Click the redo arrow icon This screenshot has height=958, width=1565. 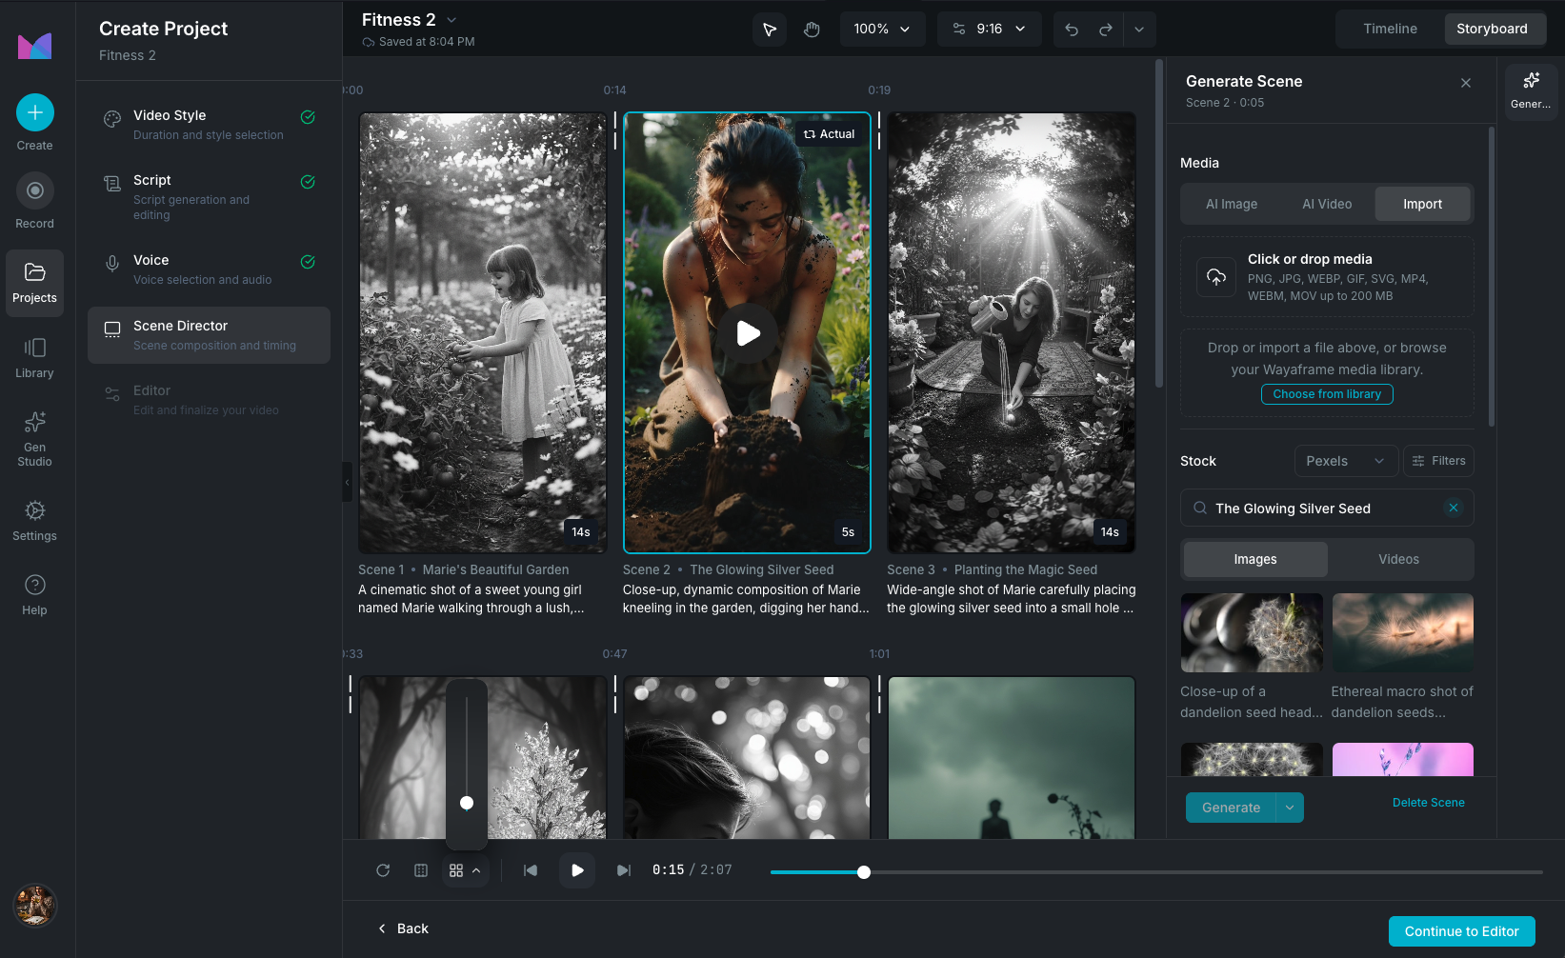coord(1106,30)
